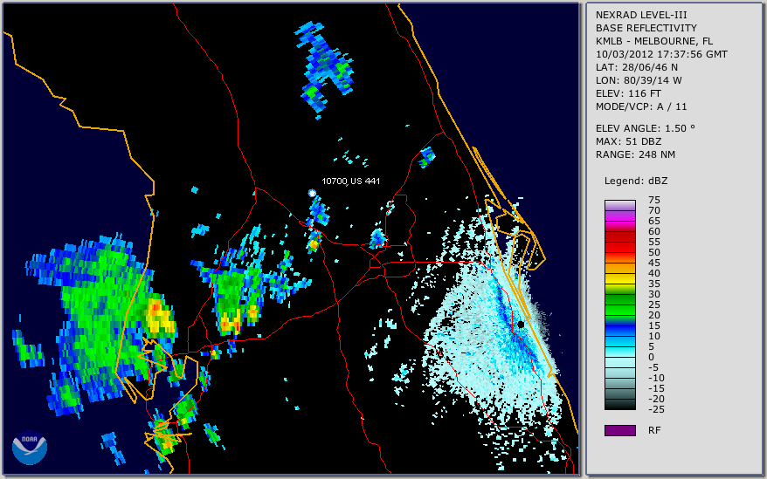Click the 75 dBZ lavender legend swatch
Image resolution: width=767 pixels, height=479 pixels.
(619, 205)
